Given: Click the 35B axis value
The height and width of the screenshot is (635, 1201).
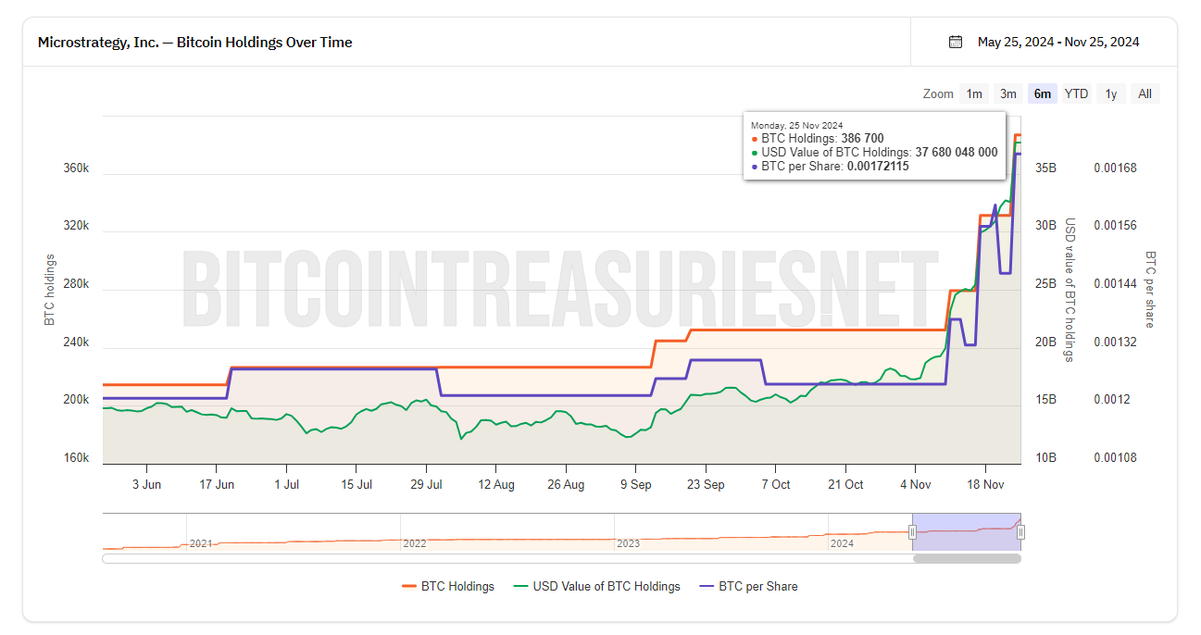Looking at the screenshot, I should click(x=1045, y=168).
